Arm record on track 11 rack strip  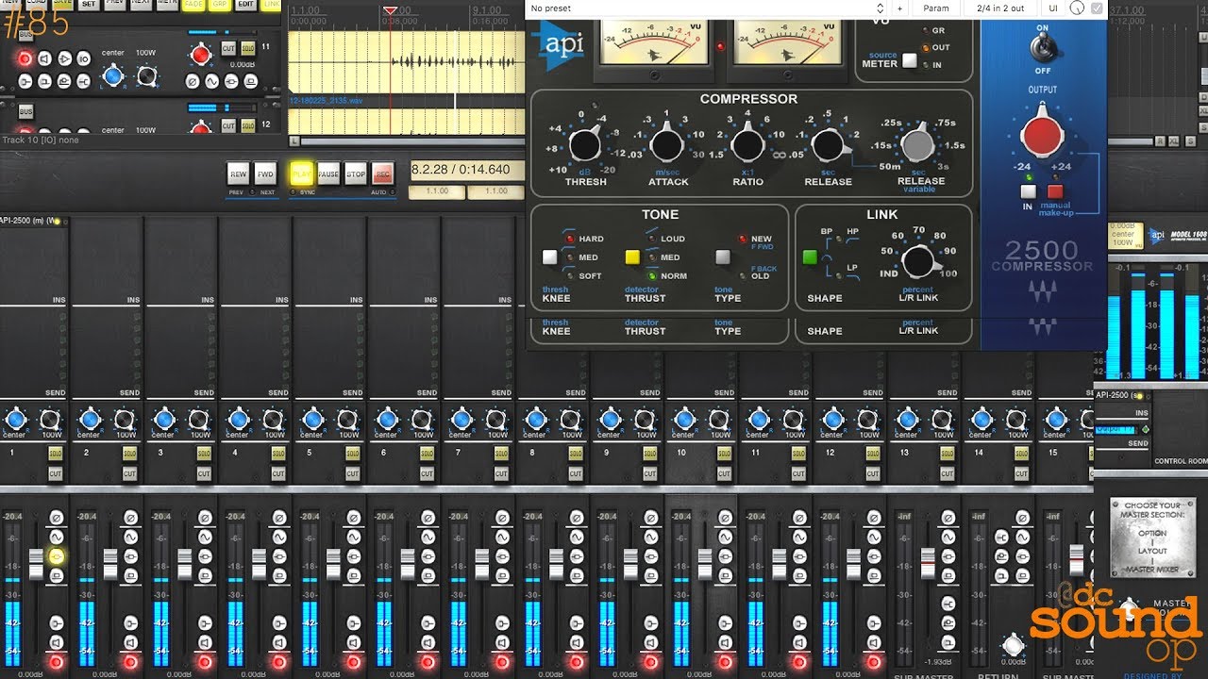(x=25, y=58)
